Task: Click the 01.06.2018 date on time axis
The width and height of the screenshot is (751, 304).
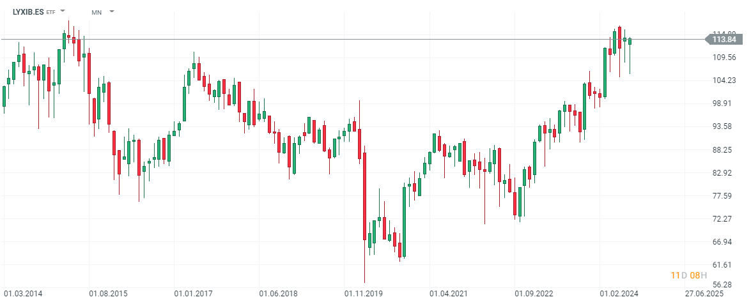Action: [x=278, y=294]
